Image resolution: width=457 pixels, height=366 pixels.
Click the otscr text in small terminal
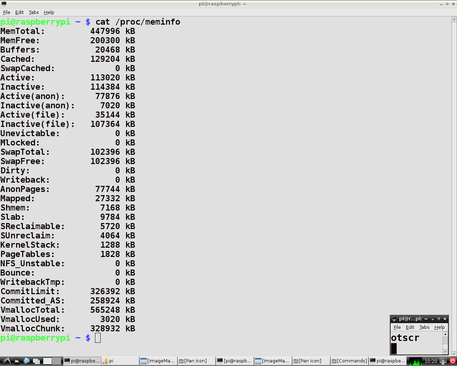point(405,338)
